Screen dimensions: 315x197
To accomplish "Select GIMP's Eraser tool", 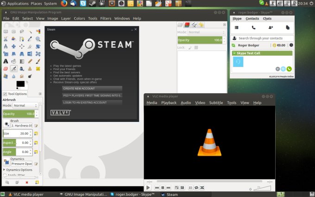I will tap(6, 69).
